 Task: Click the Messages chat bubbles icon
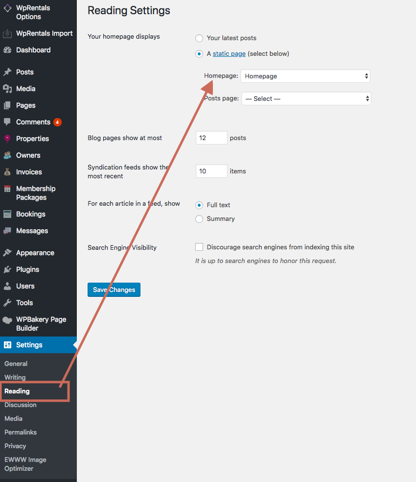point(7,231)
